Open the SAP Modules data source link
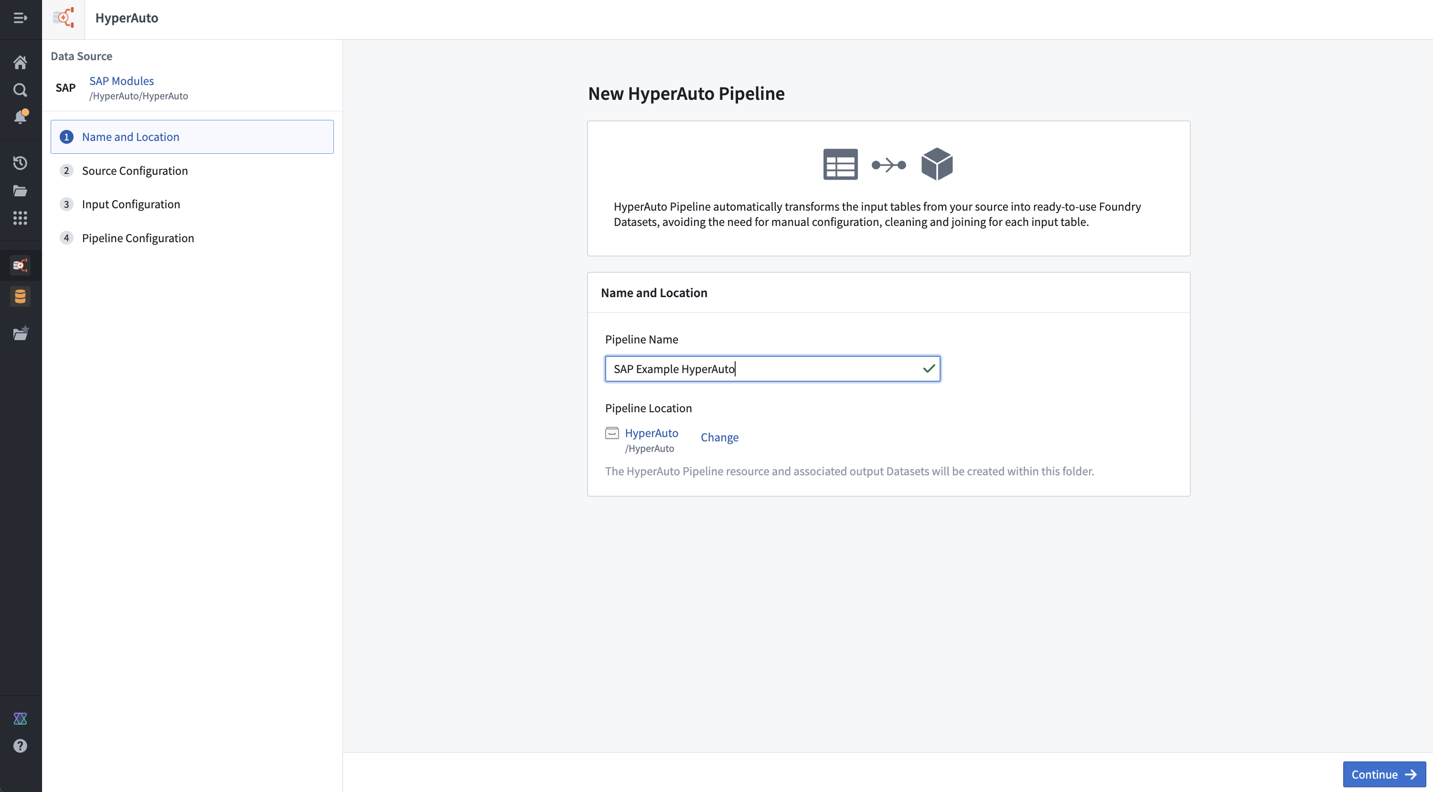1433x792 pixels. point(121,81)
